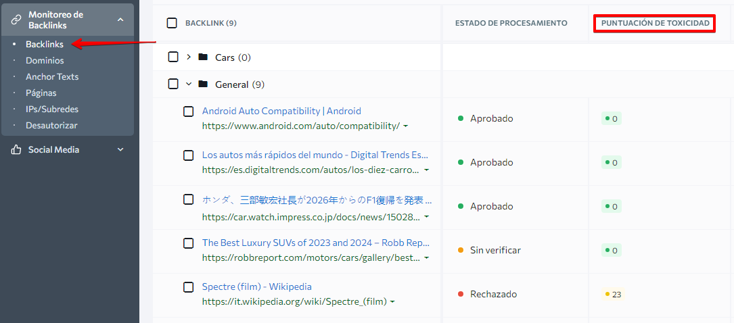Viewport: 734px width, 323px height.
Task: Open Spectre (film) - Wikipedia link
Action: click(x=257, y=287)
